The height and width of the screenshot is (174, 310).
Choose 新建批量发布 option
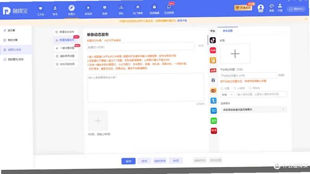(65, 40)
